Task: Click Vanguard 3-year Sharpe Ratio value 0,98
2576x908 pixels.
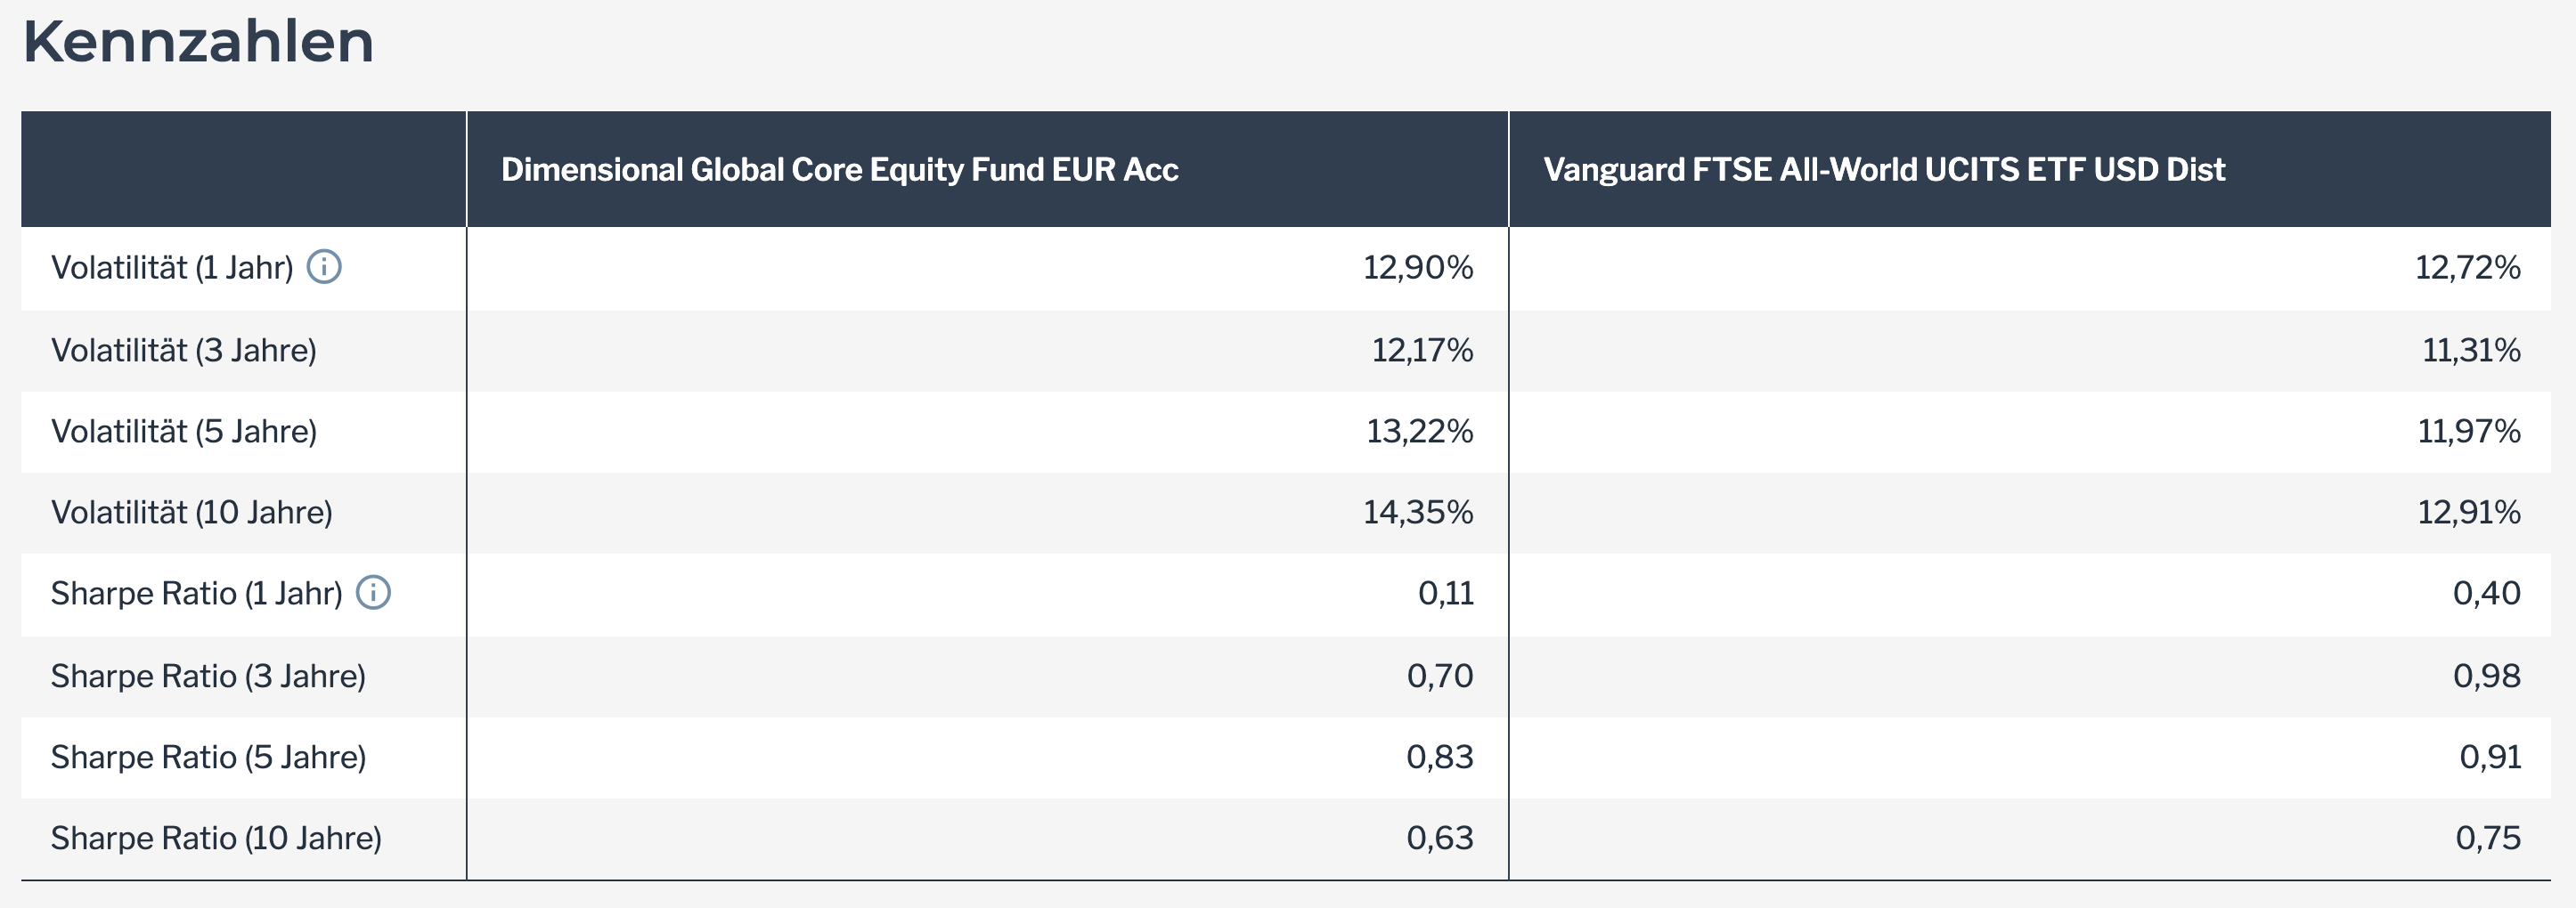Action: pos(2486,677)
